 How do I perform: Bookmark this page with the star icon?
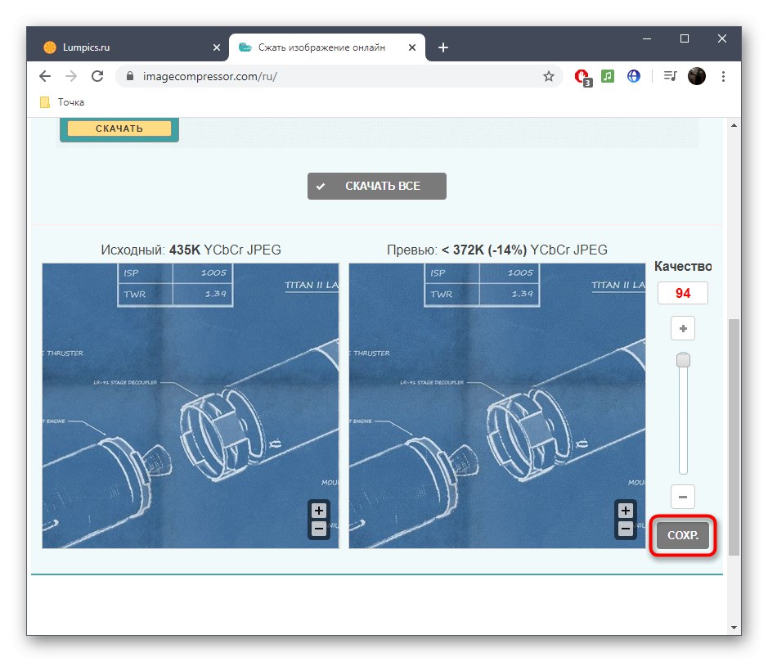(549, 76)
